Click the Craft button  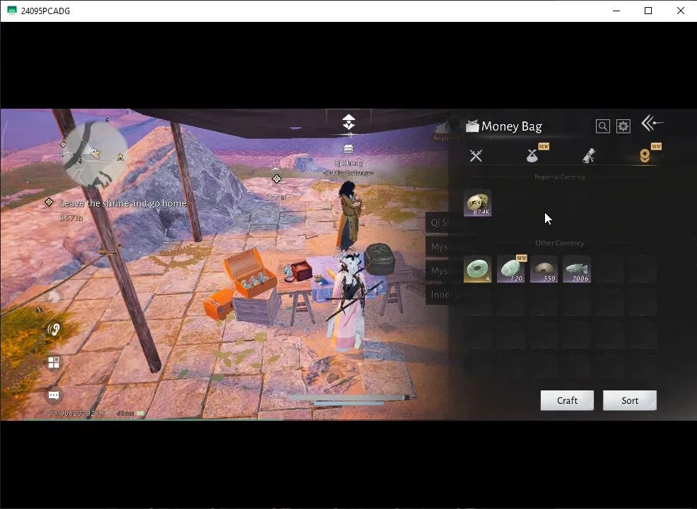point(567,400)
